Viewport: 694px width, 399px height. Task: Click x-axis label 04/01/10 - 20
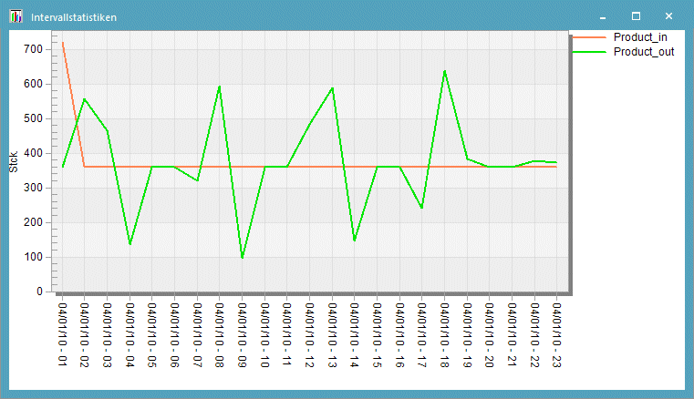(490, 335)
